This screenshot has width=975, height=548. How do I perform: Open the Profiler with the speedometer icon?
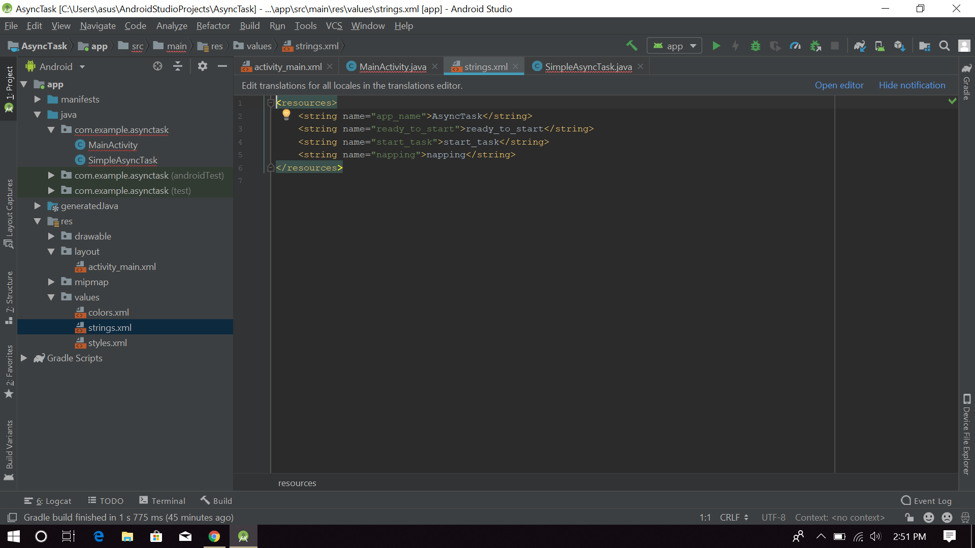[795, 46]
